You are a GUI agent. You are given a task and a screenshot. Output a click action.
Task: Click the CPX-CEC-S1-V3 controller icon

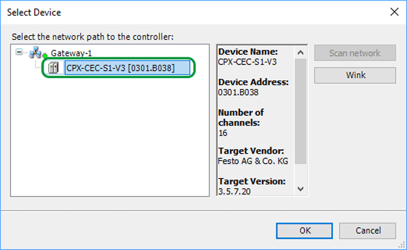point(53,68)
